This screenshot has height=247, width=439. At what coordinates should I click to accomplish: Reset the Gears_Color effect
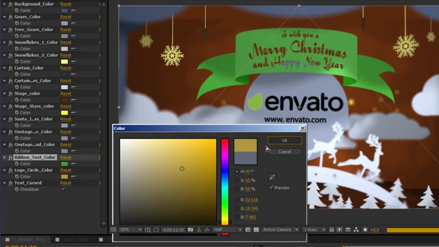[66, 17]
